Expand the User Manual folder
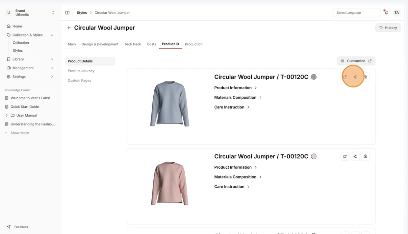The image size is (408, 234). tap(7, 115)
